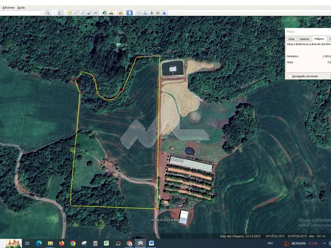Show historical imagery clock icon
331x248 pixels.
pos(104,13)
